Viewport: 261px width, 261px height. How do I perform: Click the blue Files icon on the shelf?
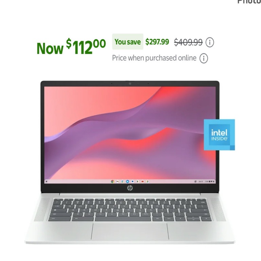point(127,181)
